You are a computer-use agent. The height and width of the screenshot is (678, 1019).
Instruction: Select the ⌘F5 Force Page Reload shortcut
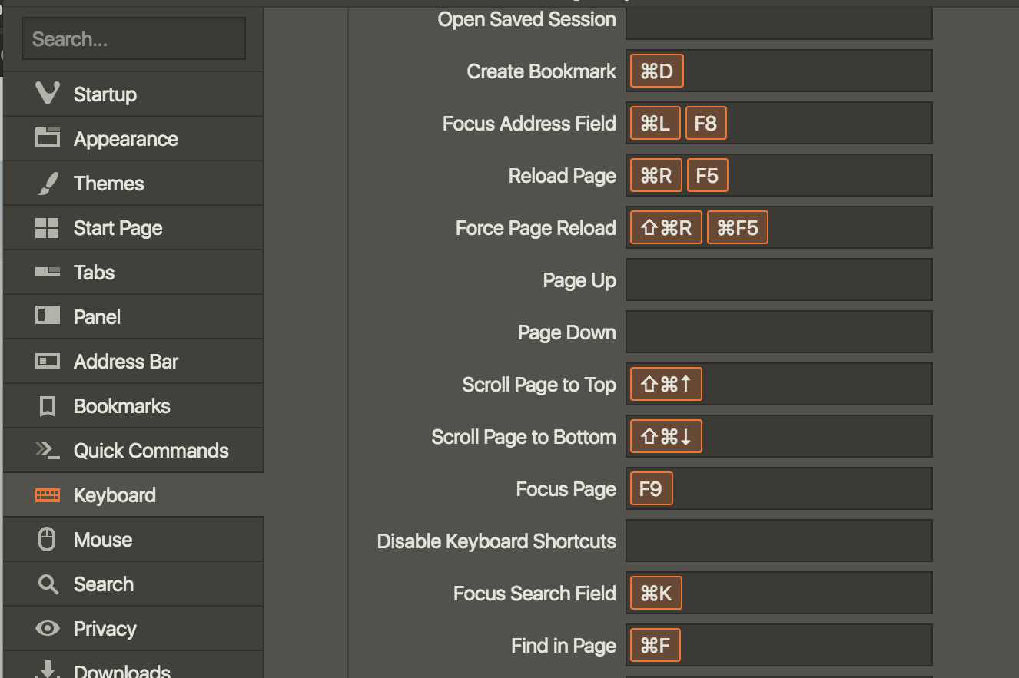pyautogui.click(x=737, y=228)
